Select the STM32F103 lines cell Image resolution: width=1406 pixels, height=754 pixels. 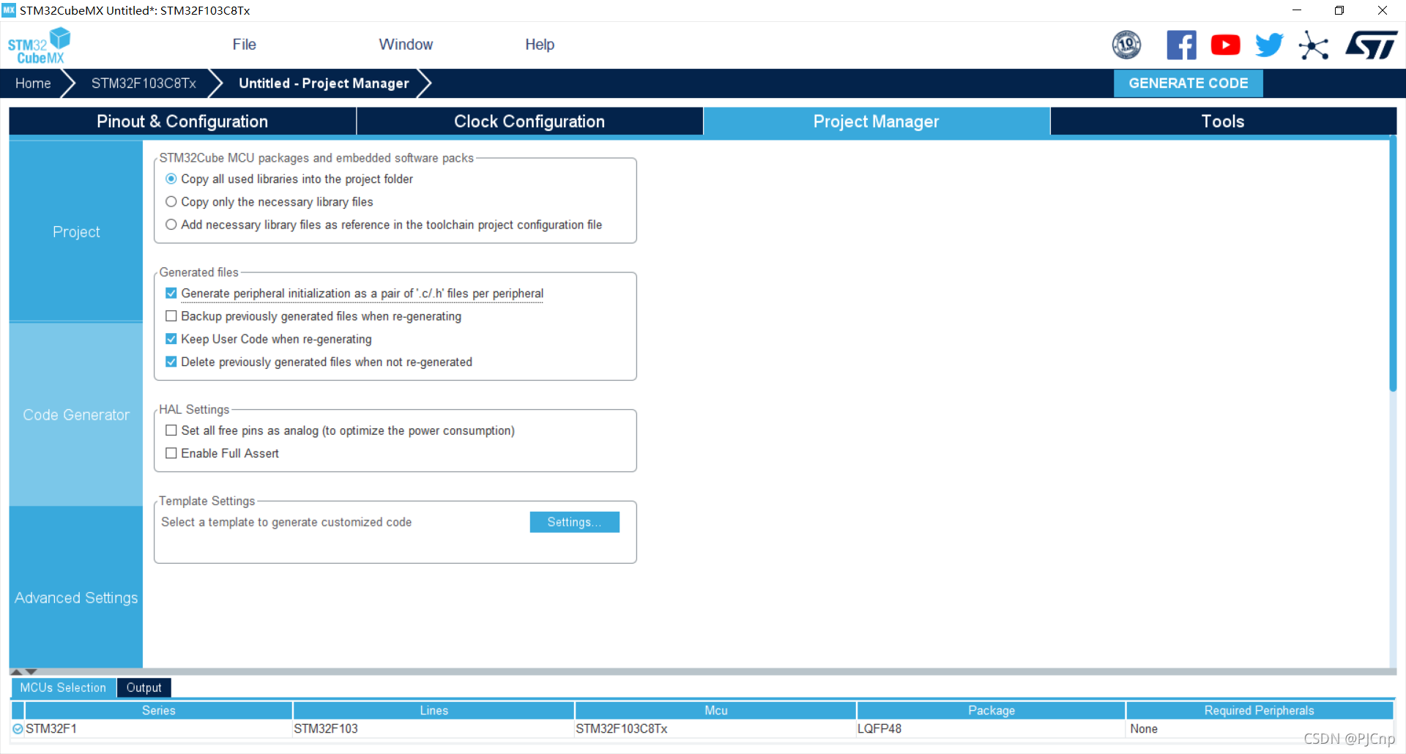tap(434, 729)
